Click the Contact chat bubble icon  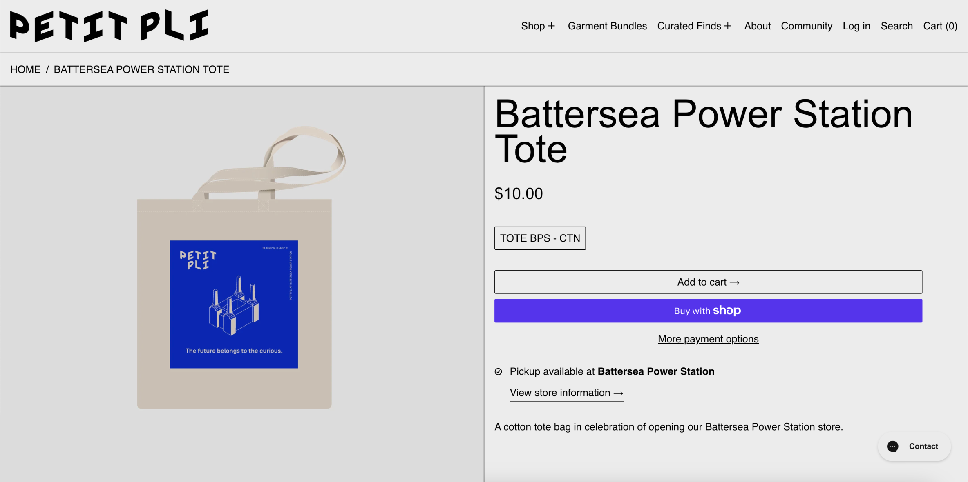[892, 446]
